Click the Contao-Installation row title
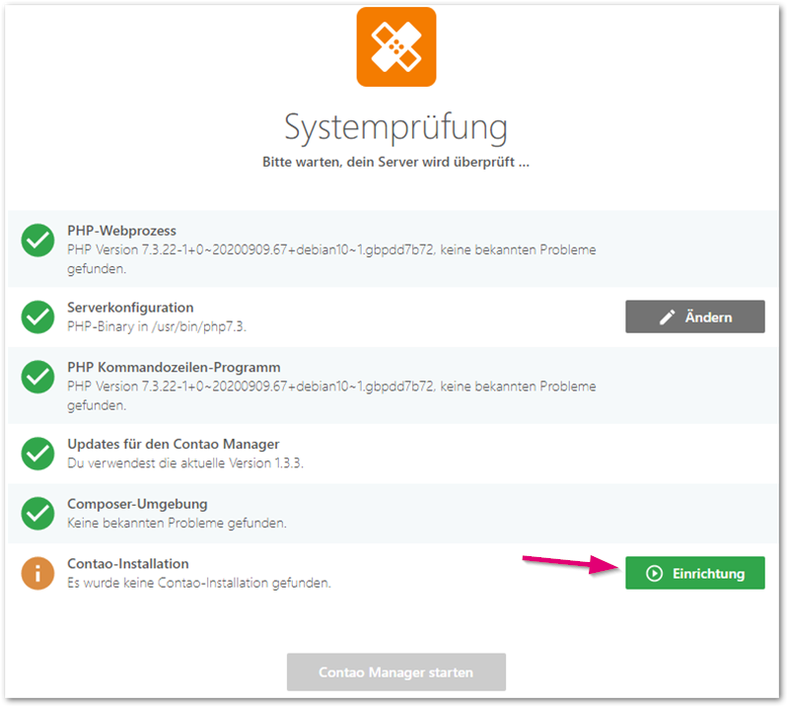 coord(127,564)
